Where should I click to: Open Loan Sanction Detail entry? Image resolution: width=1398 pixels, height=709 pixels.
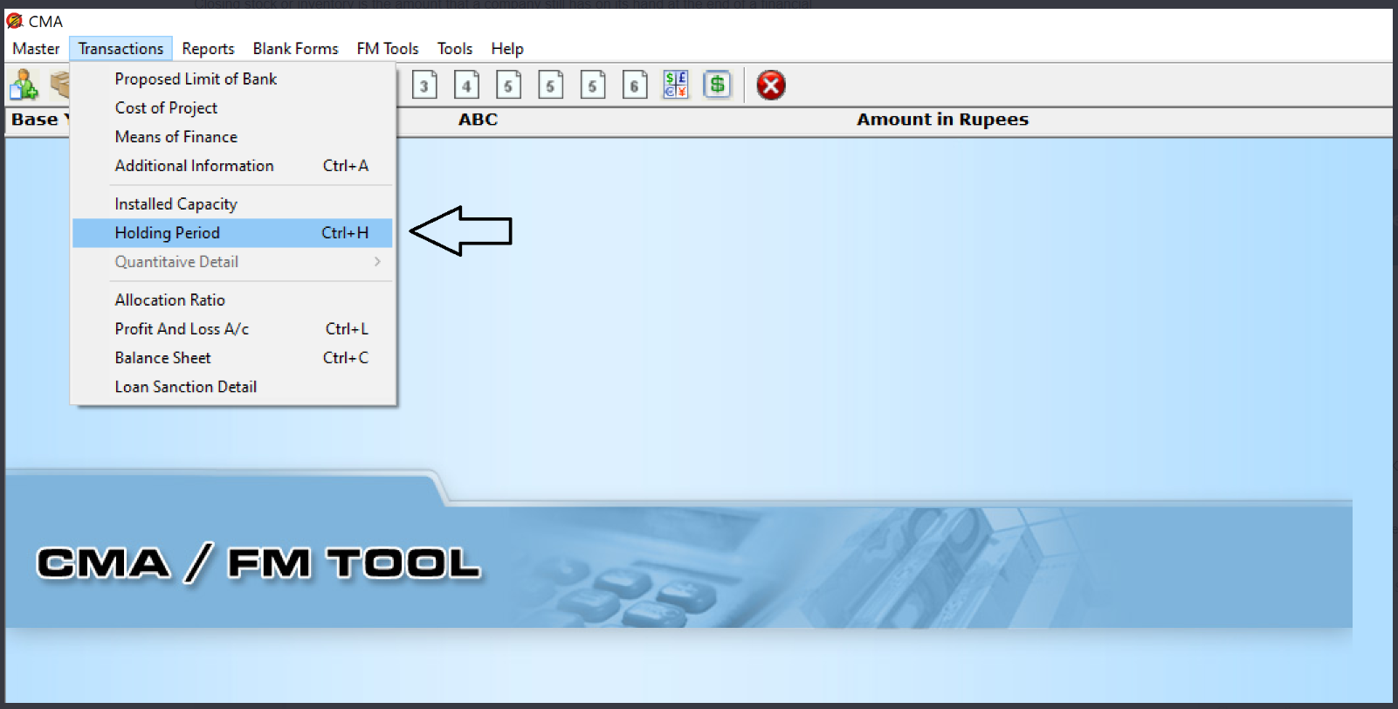[185, 387]
